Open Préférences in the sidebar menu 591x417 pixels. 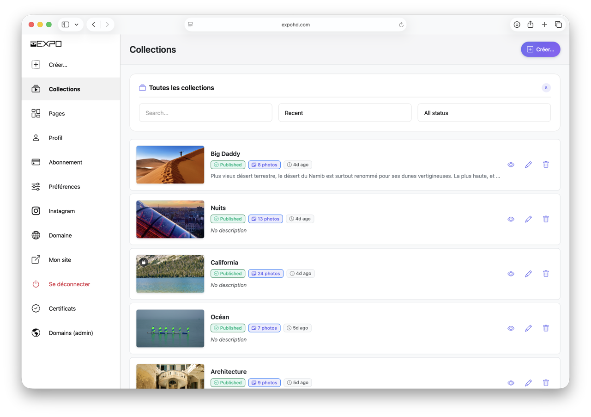tap(64, 187)
